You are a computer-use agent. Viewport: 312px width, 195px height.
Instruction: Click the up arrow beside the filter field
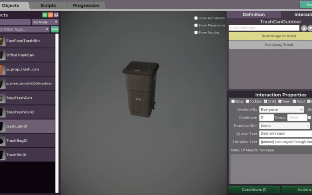click(x=304, y=28)
